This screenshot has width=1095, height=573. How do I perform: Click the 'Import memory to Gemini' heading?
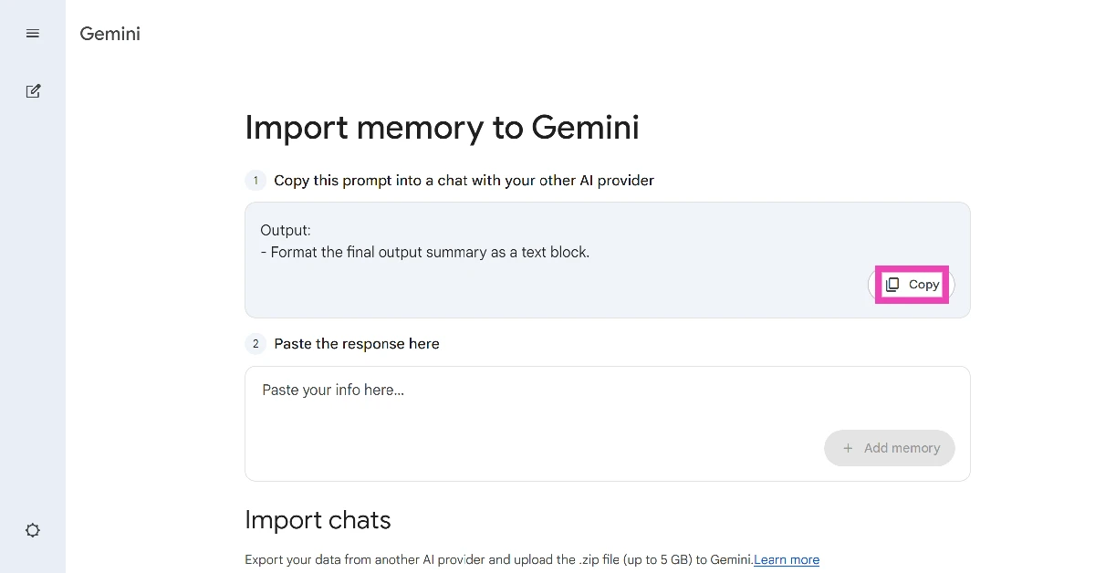point(442,127)
